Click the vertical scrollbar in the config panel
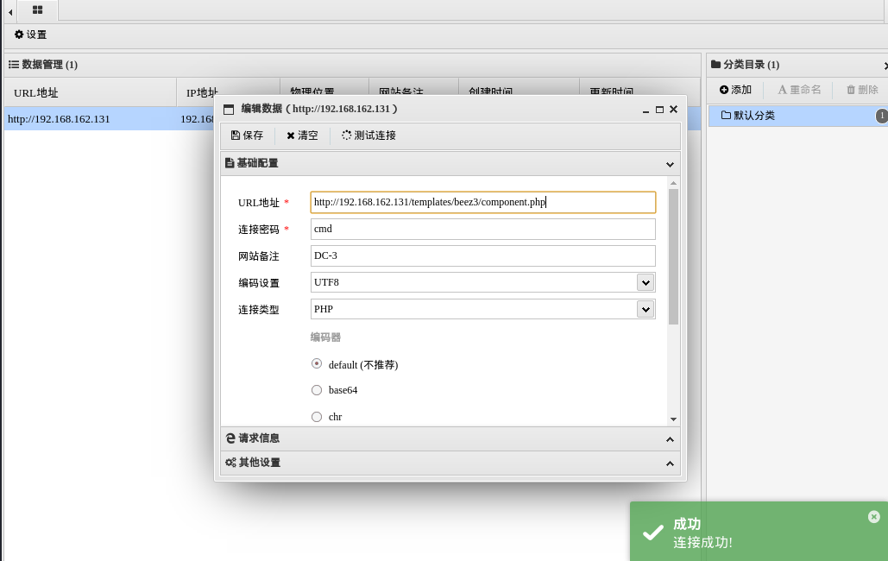This screenshot has width=888, height=561. (673, 256)
